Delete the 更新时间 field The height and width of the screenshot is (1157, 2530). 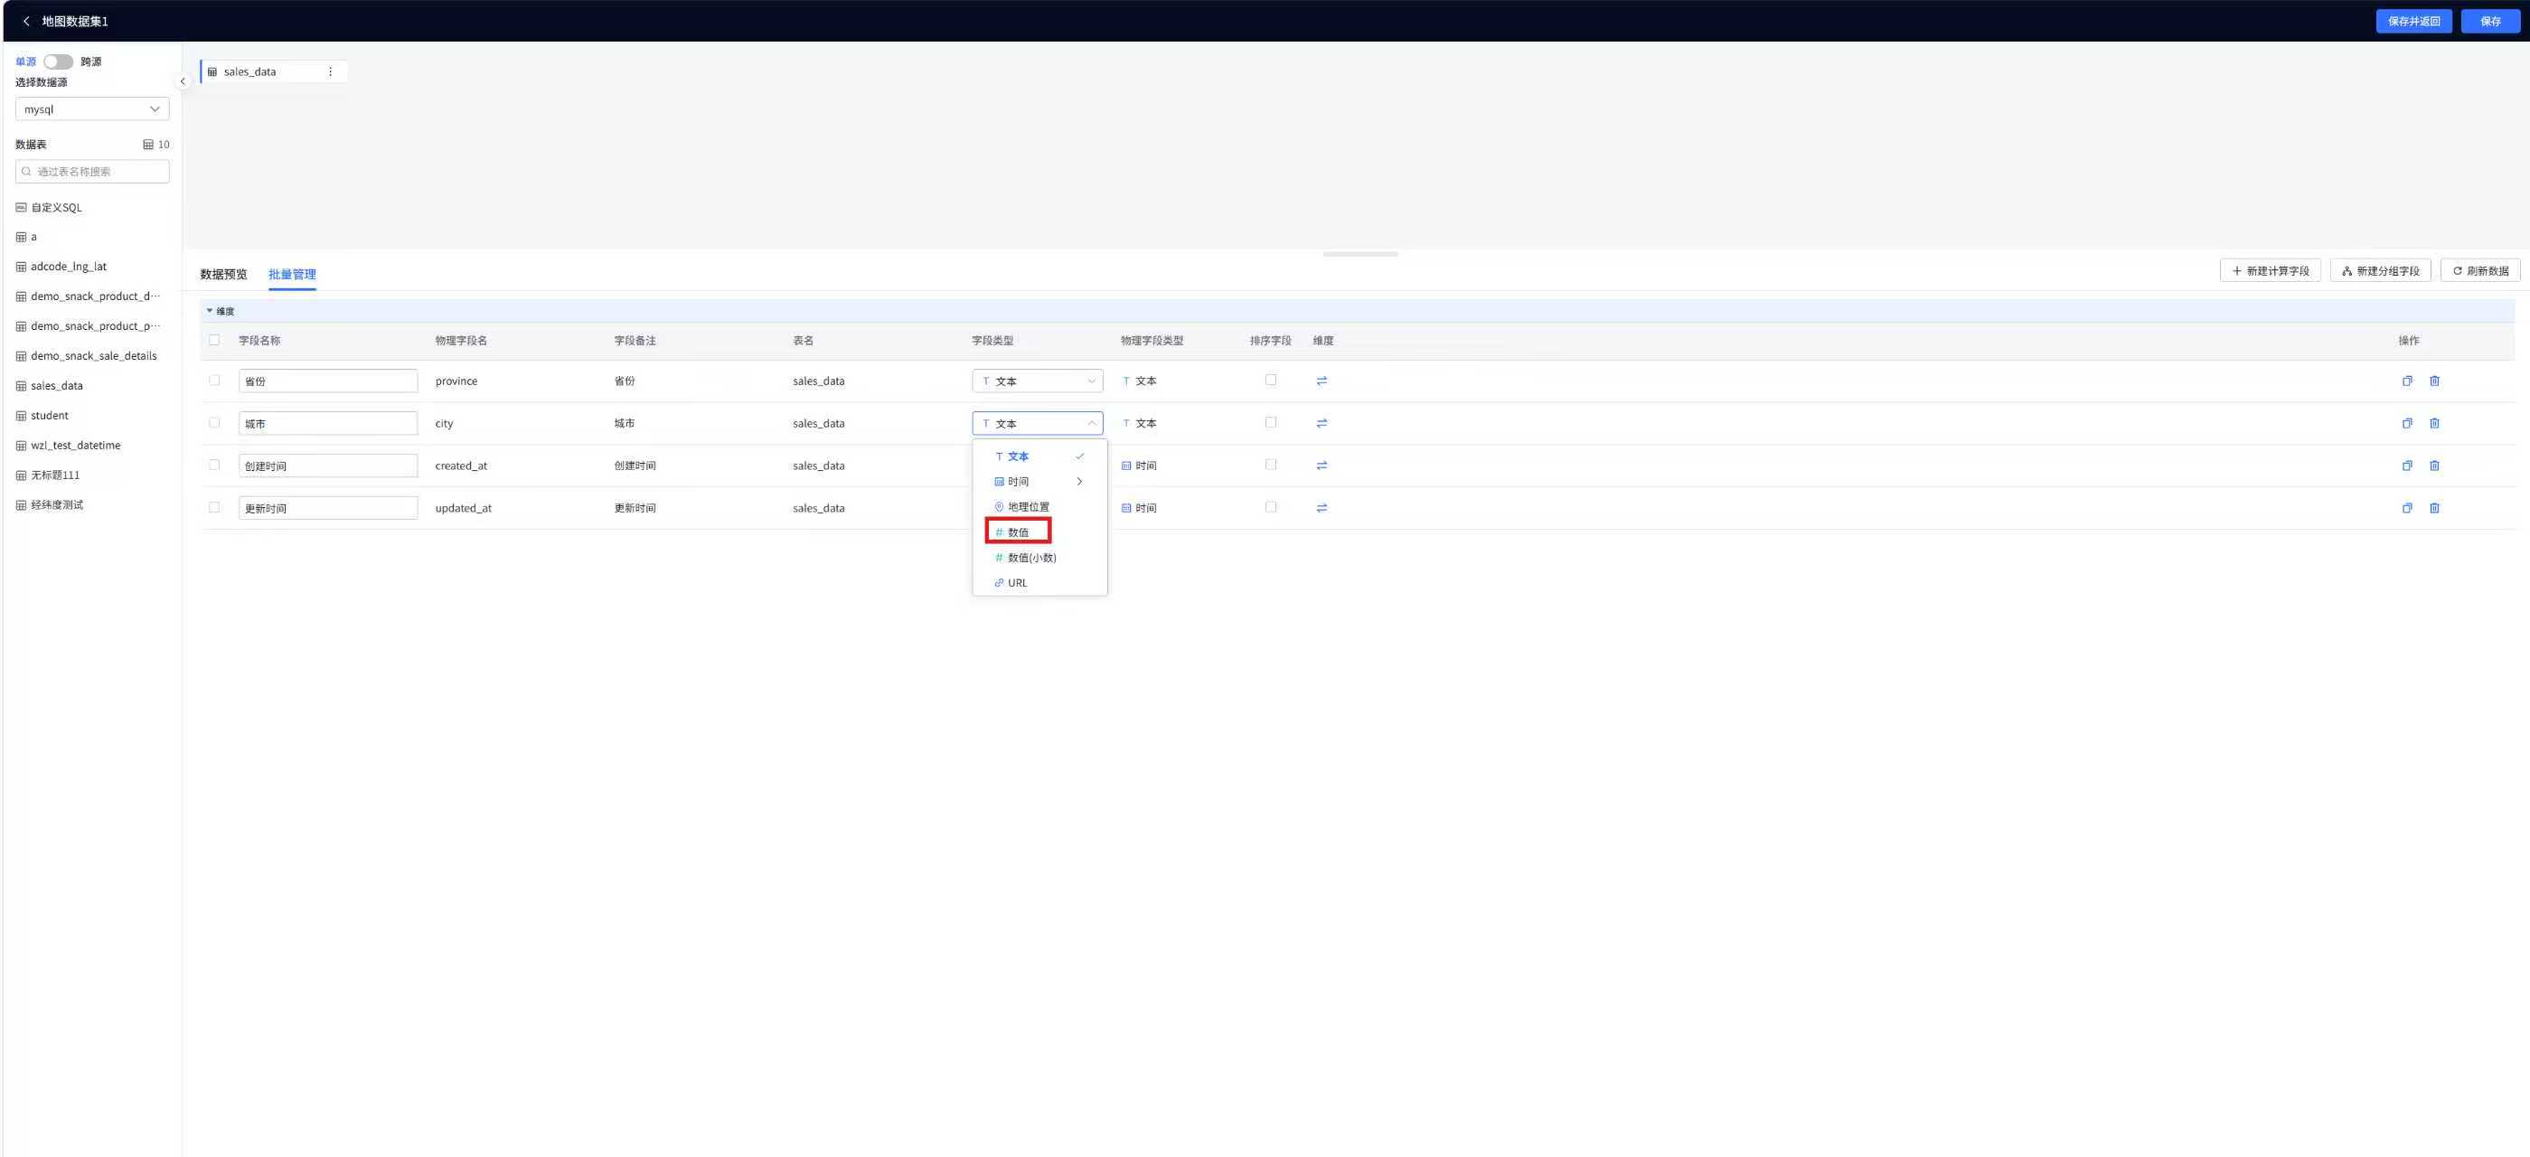(2435, 508)
